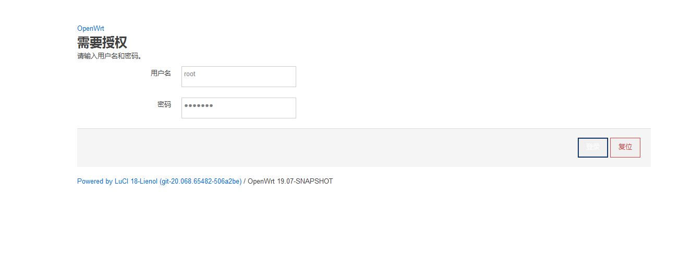The height and width of the screenshot is (253, 679).
Task: Focus the 用户名 input field
Action: click(238, 77)
